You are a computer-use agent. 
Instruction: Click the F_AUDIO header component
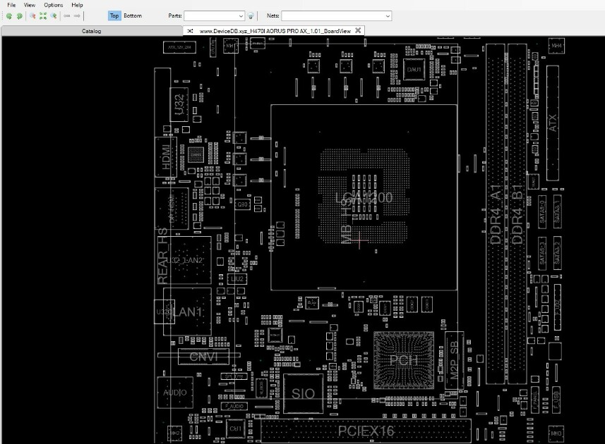pyautogui.click(x=234, y=406)
